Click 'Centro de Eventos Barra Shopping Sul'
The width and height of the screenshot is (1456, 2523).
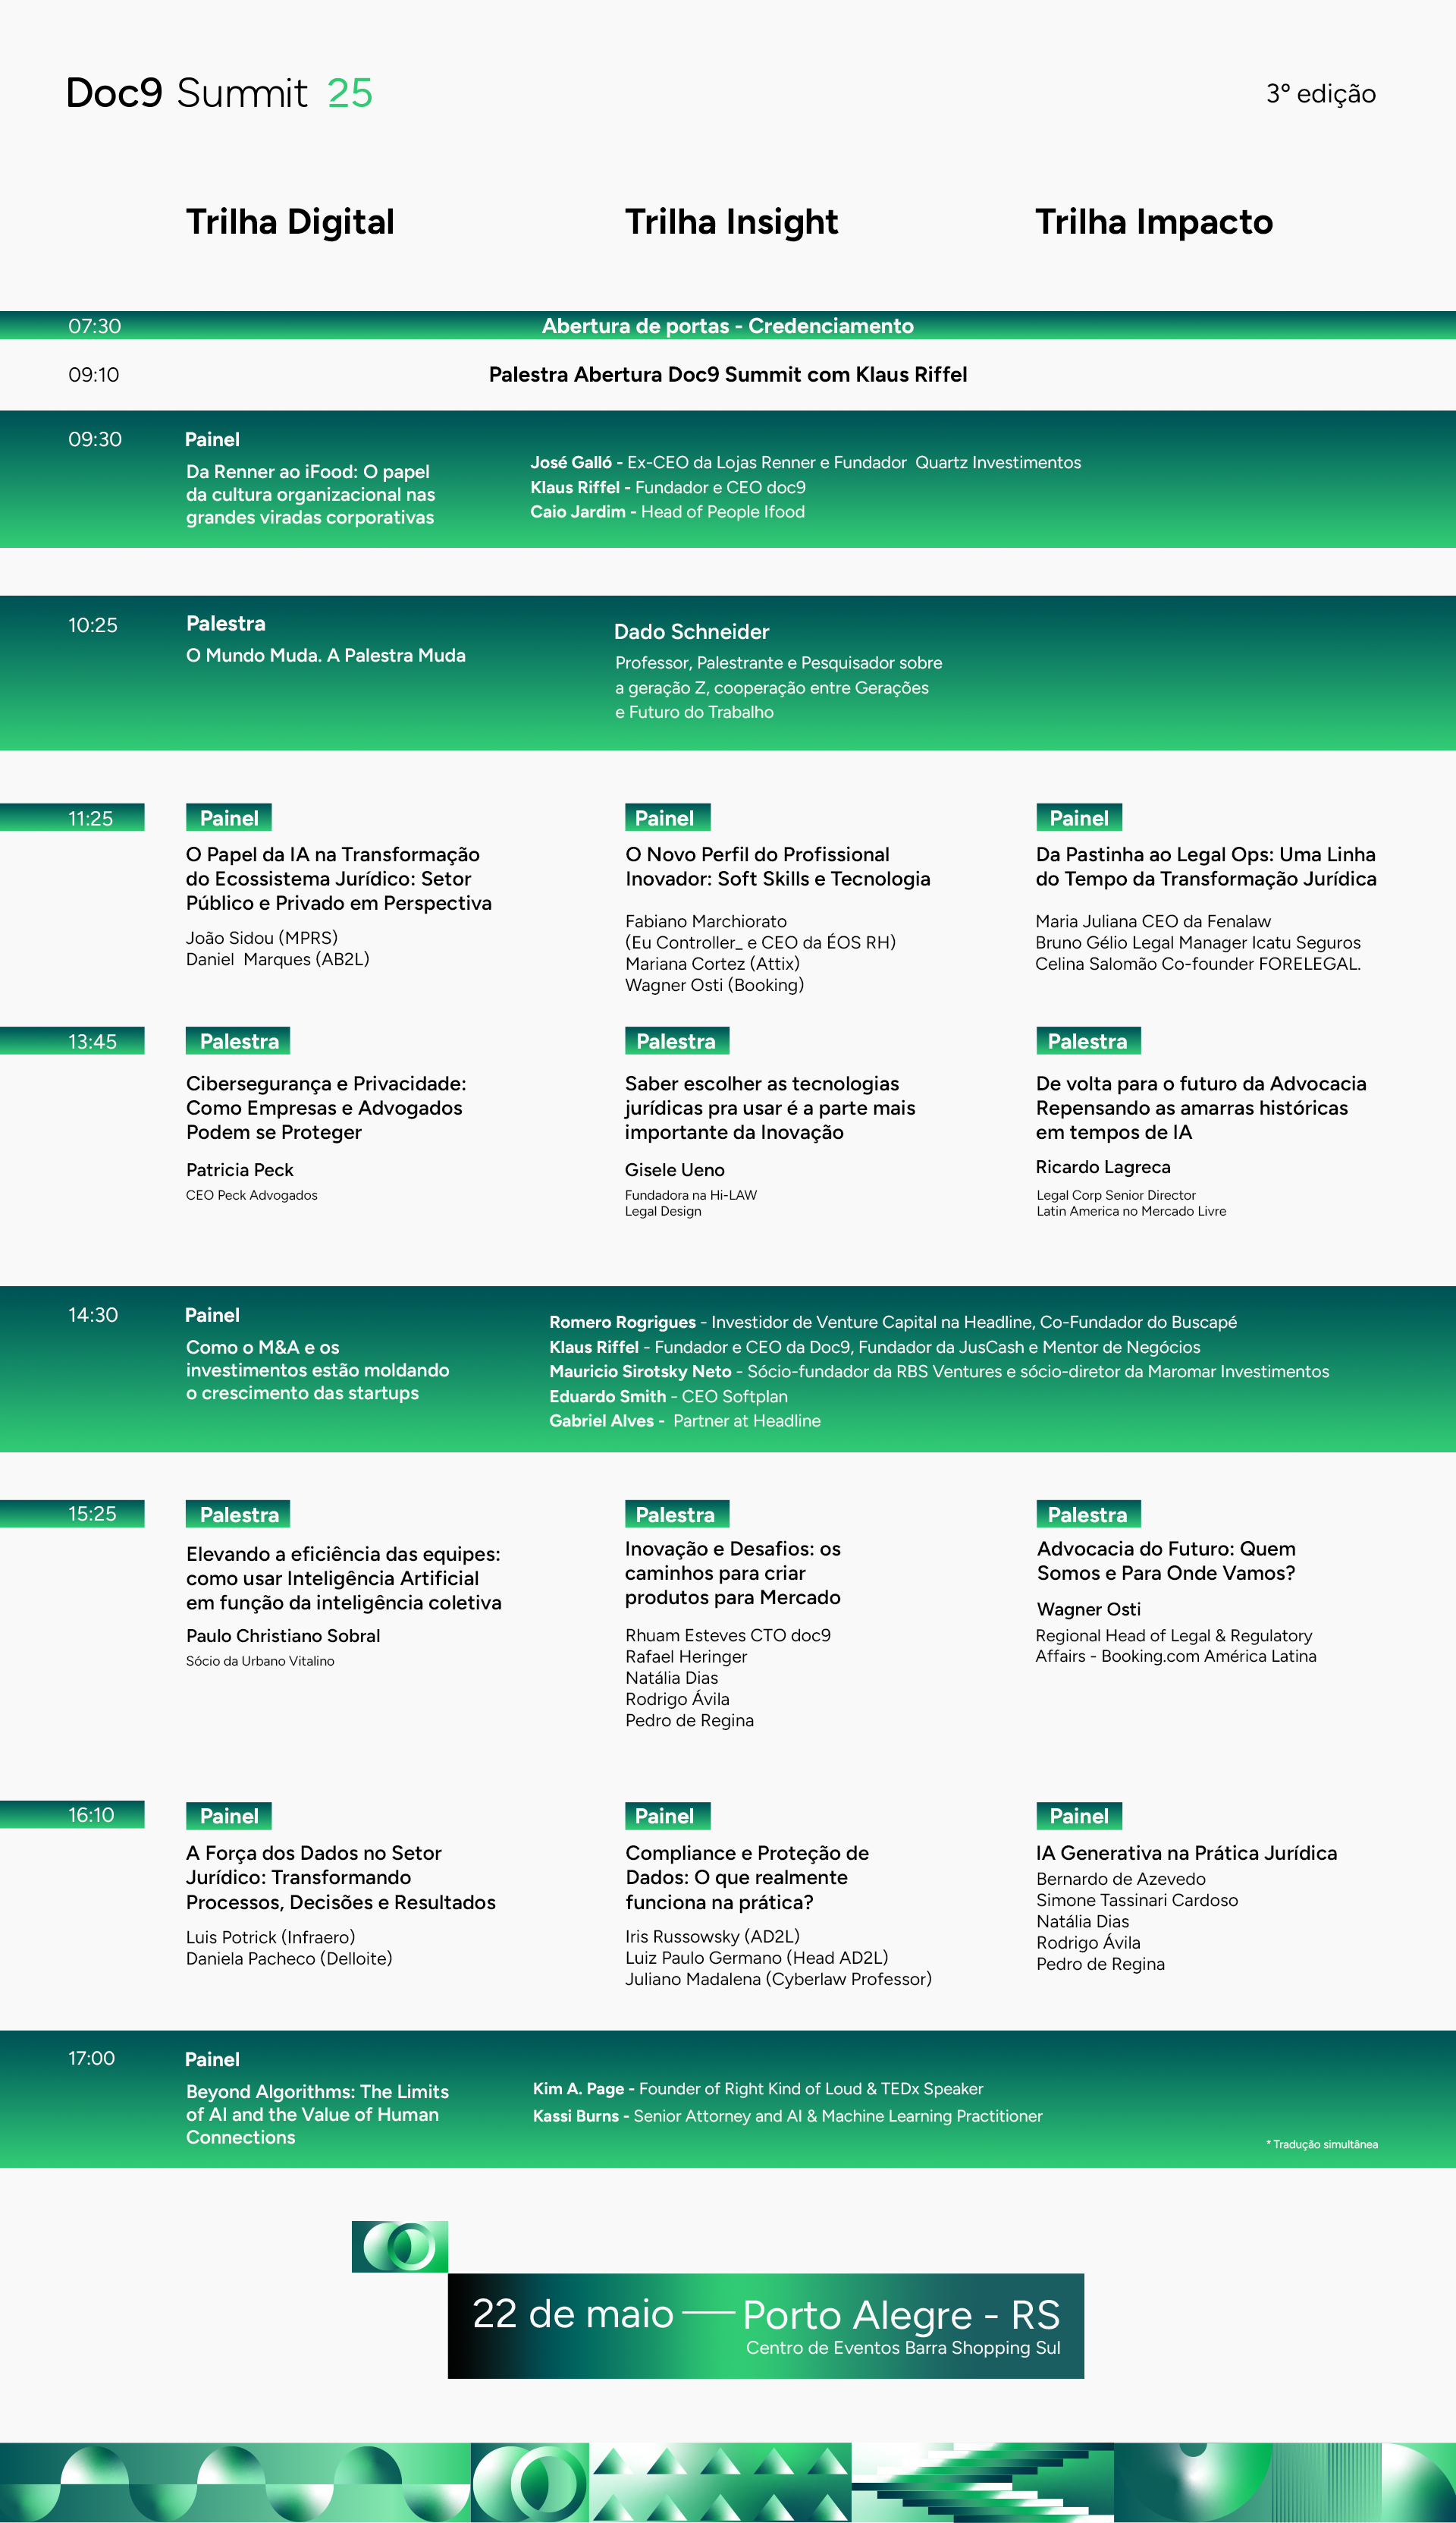pos(903,2348)
